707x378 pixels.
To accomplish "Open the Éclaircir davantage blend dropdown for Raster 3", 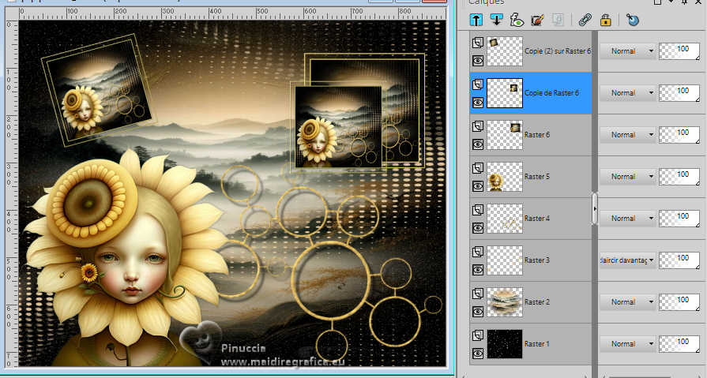I will tap(628, 260).
